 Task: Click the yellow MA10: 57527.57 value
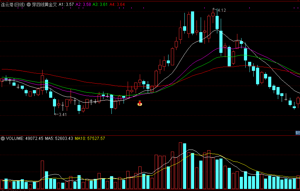[x=90, y=139]
